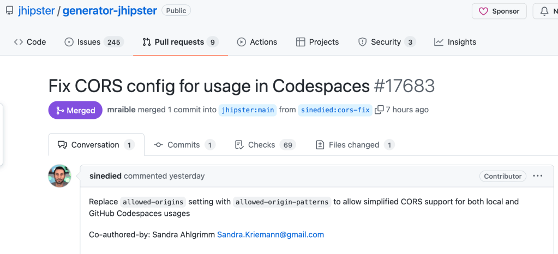Screen dimensions: 558x254
Task: Open mraible's user profile link
Action: pyautogui.click(x=121, y=110)
